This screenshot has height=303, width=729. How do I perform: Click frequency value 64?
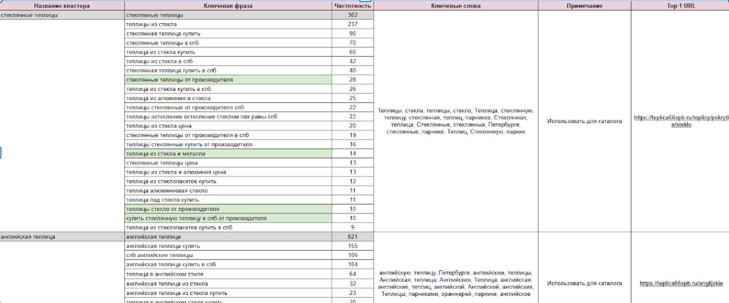(353, 274)
